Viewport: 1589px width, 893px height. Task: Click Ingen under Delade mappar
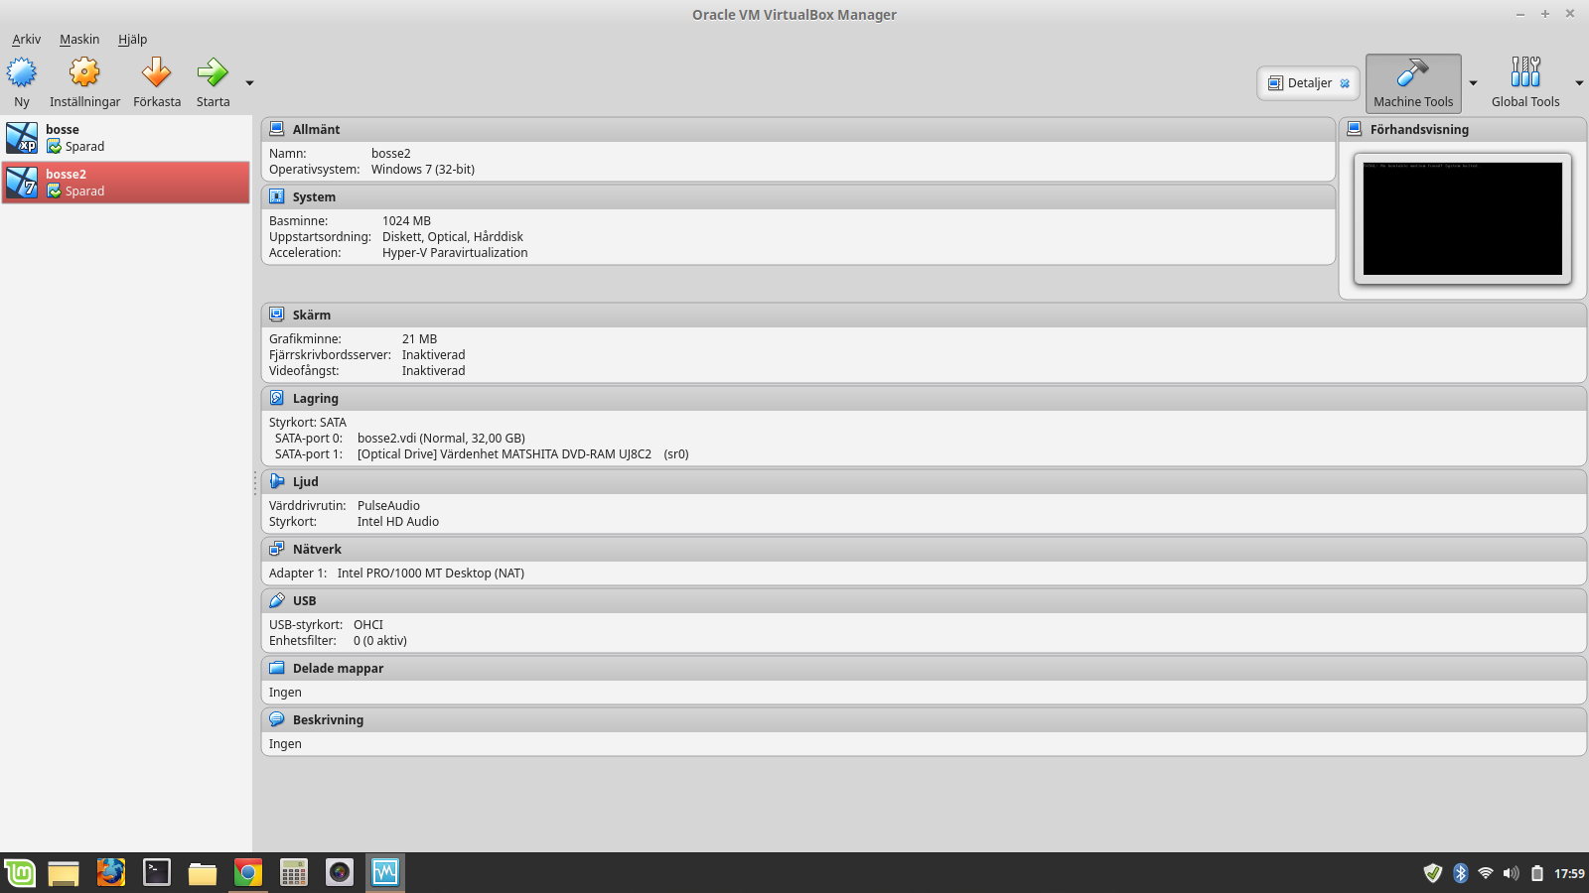point(285,693)
